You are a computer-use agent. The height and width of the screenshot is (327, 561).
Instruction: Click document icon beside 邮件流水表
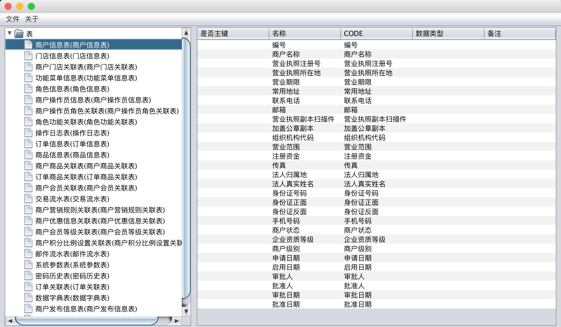(x=28, y=253)
